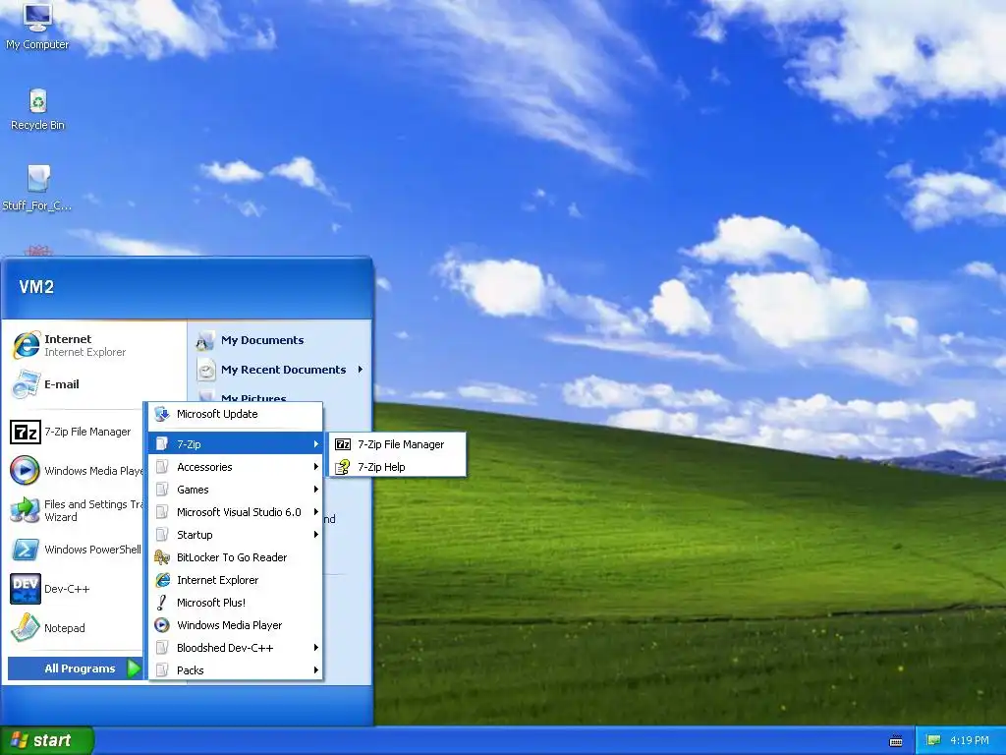
Task: Click the Games folder icon
Action: pos(162,490)
